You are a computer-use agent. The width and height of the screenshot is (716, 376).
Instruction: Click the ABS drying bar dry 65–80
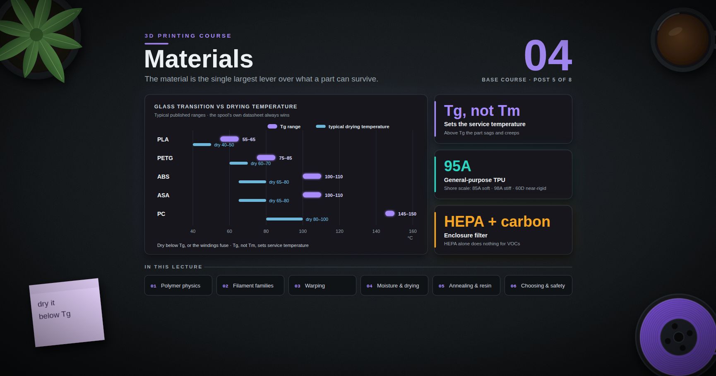(252, 182)
